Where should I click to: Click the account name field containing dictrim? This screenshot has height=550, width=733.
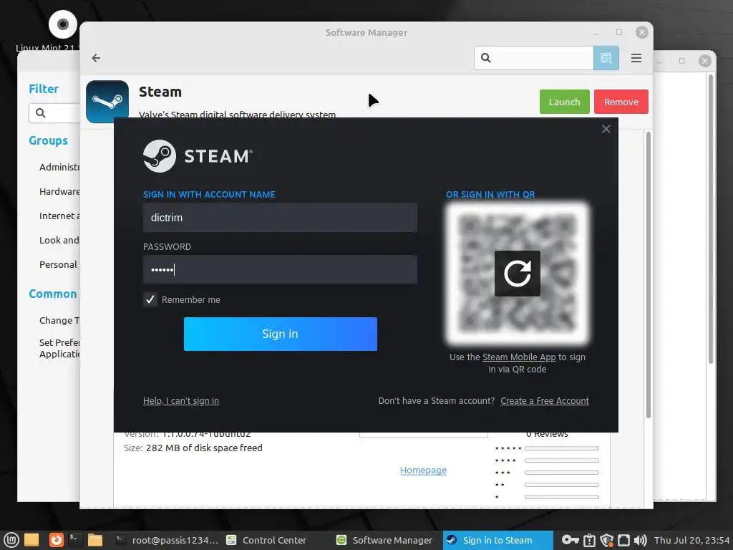coord(280,218)
